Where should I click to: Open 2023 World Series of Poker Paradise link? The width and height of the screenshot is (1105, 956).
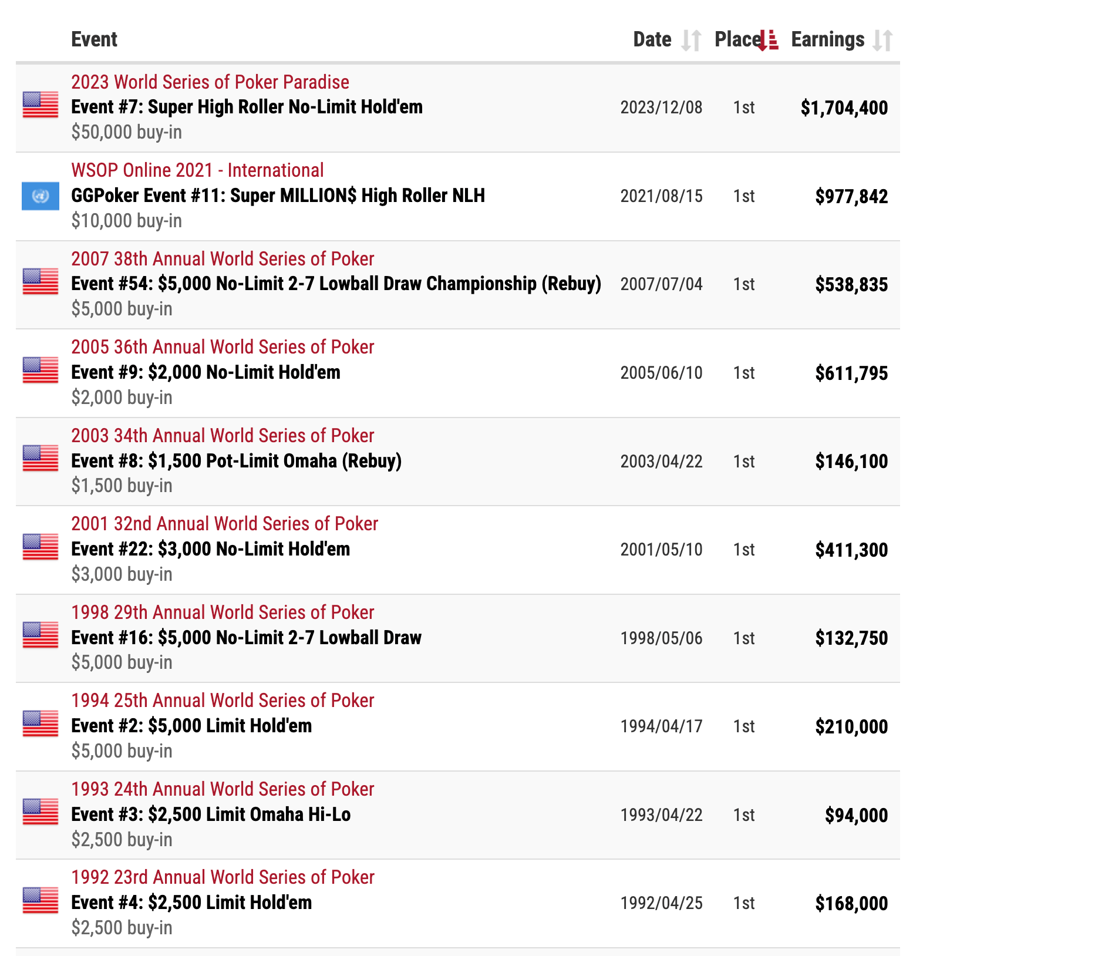210,82
